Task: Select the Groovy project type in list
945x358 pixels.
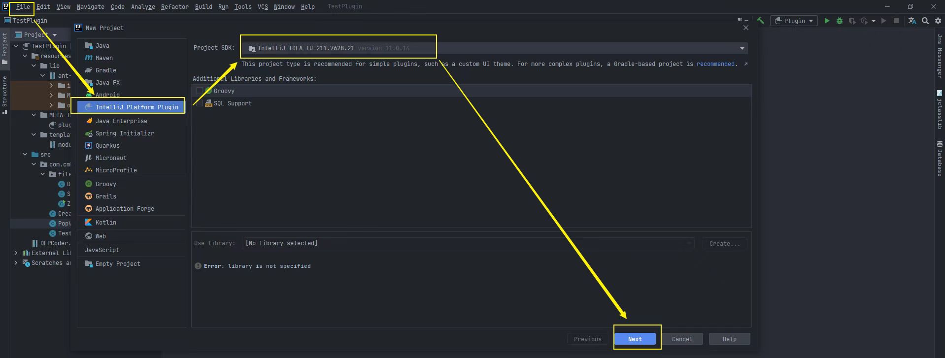Action: click(x=131, y=184)
